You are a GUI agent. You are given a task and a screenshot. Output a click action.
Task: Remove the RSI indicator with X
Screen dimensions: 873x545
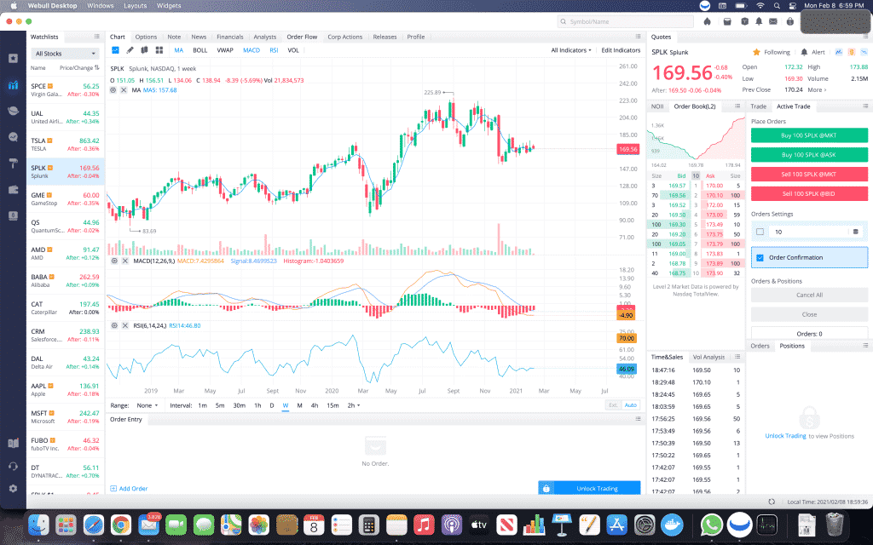point(125,325)
